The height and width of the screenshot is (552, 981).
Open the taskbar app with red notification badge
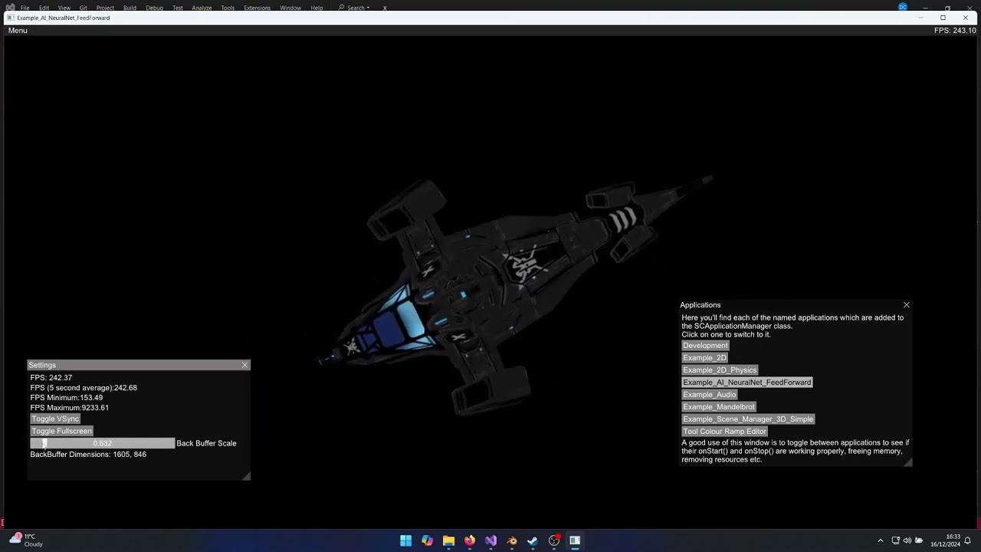(x=554, y=540)
